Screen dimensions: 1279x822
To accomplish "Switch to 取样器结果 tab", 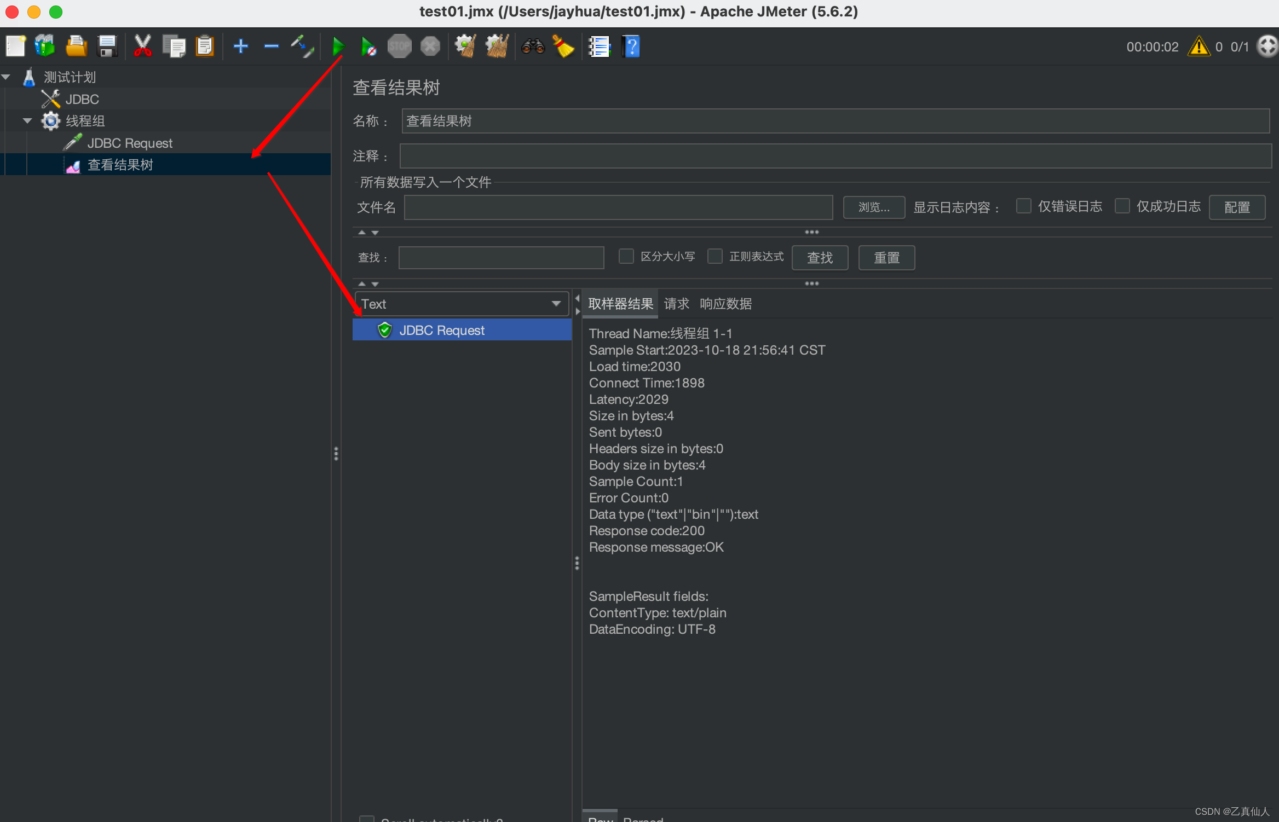I will [620, 304].
